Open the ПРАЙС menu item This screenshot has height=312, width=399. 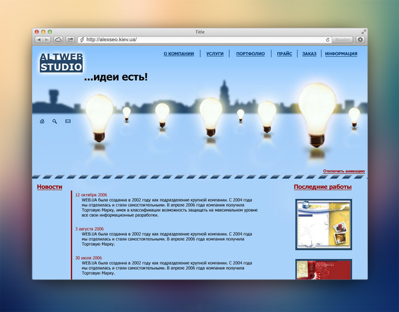(x=284, y=54)
